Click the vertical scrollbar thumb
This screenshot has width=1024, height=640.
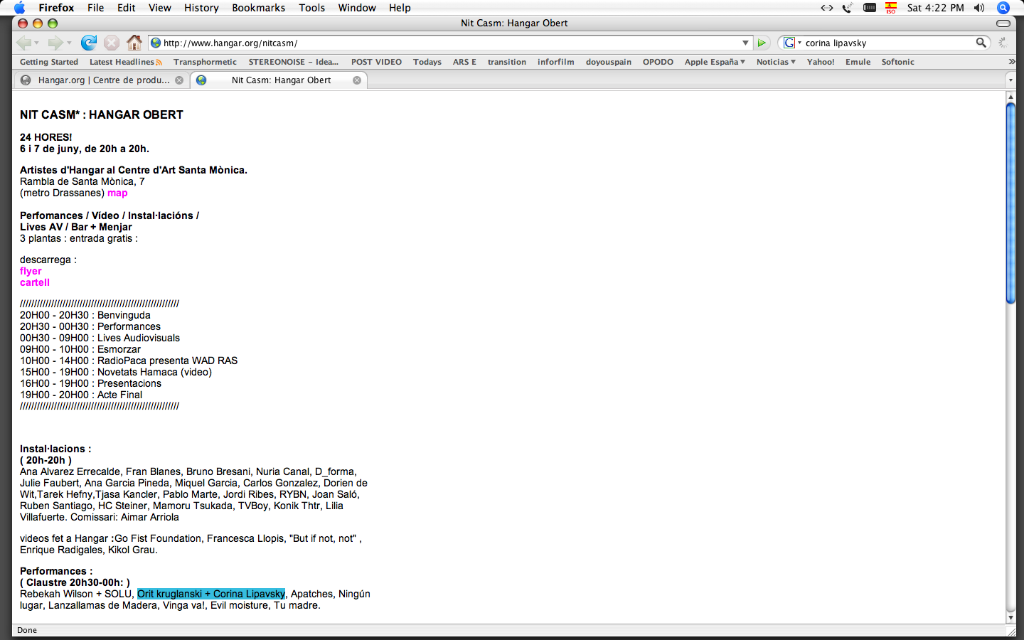[1010, 203]
